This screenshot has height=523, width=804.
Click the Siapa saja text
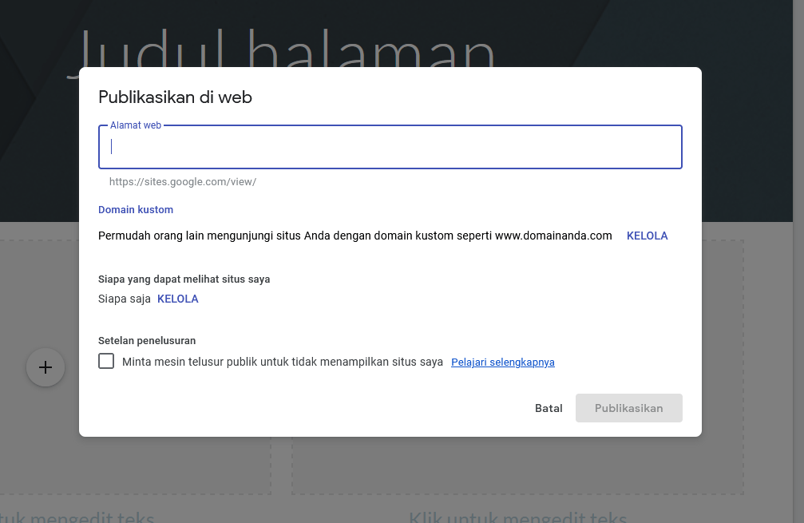pyautogui.click(x=125, y=299)
